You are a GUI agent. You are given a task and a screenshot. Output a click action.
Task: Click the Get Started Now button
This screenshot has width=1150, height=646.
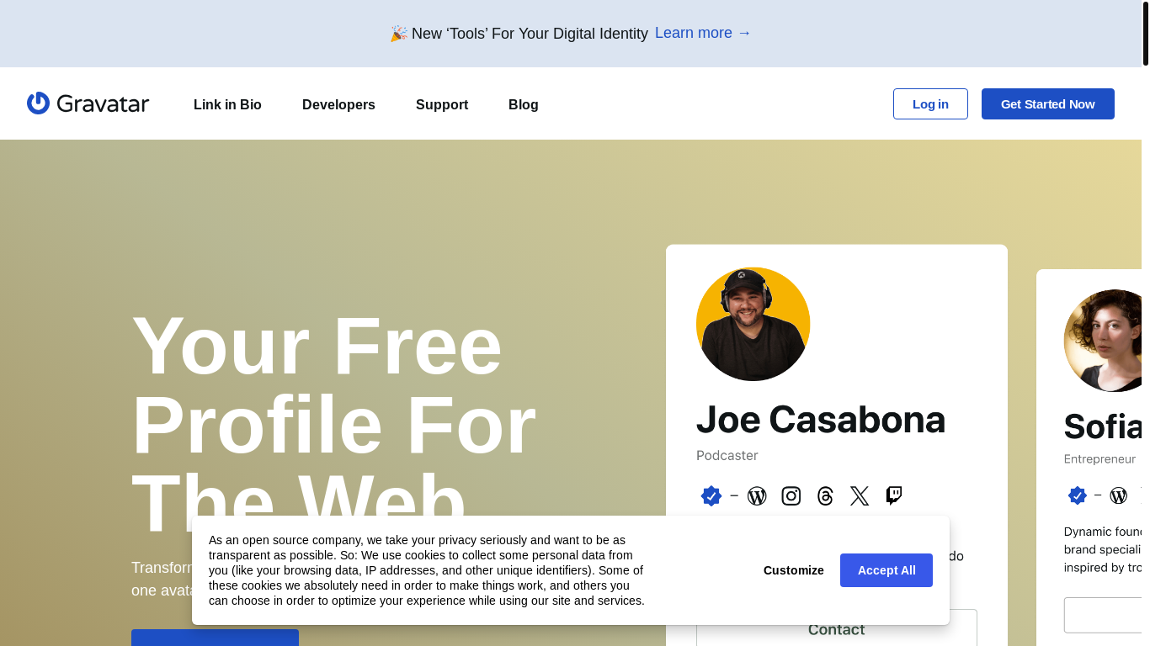[x=1048, y=104]
